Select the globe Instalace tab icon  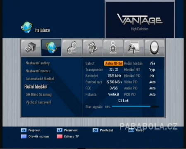pos(51,48)
